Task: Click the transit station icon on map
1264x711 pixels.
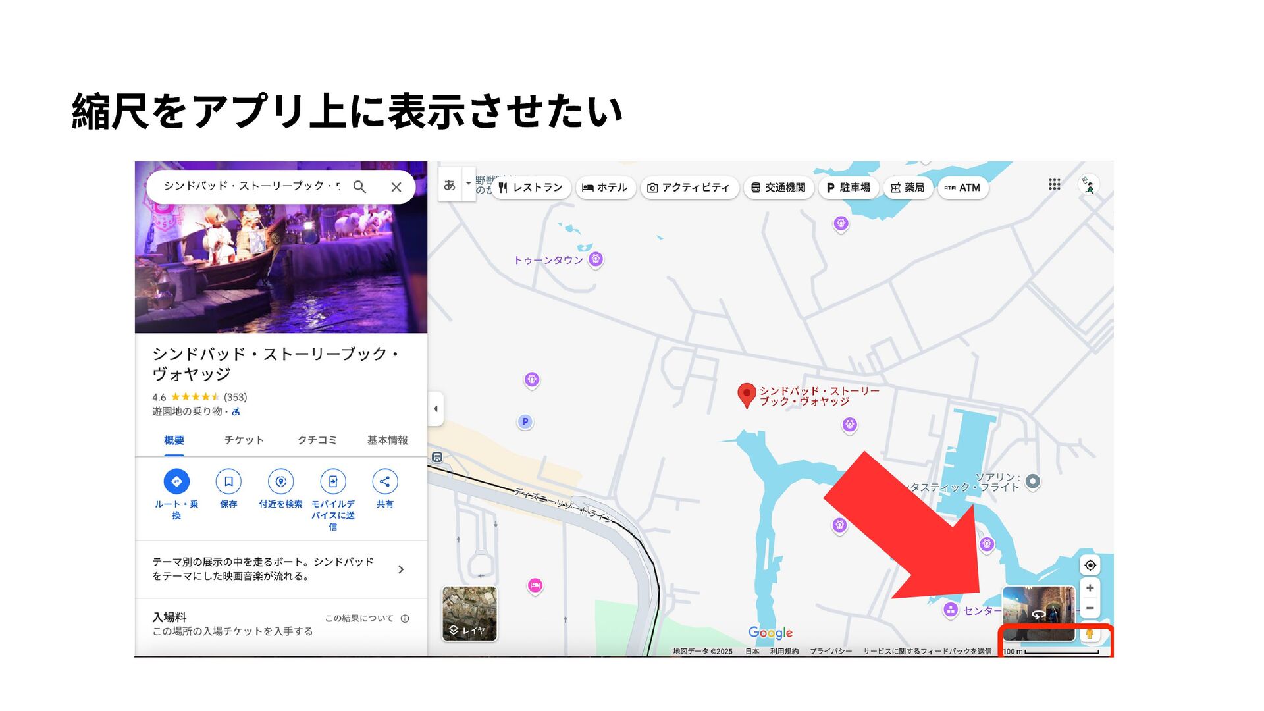Action: point(437,457)
